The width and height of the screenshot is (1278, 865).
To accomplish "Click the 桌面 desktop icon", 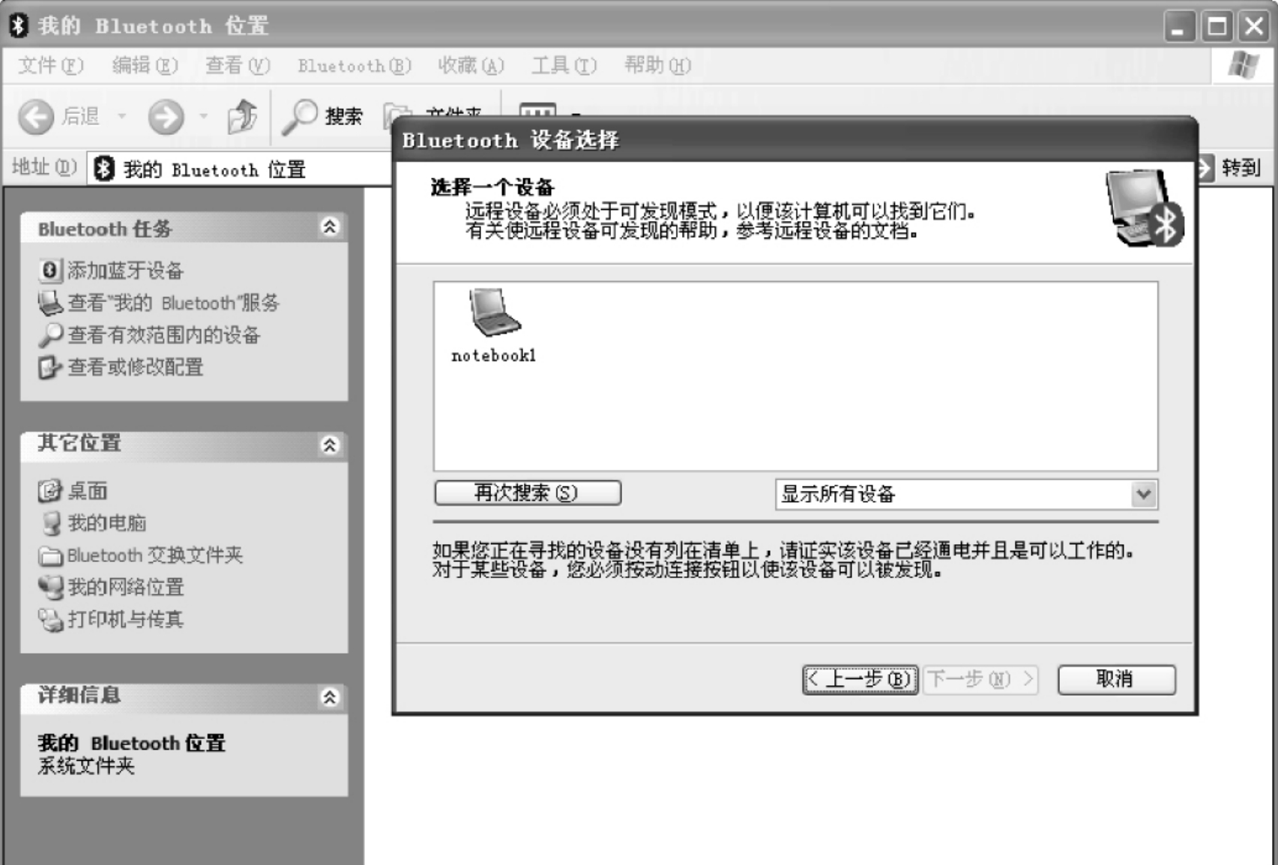I will tap(49, 491).
